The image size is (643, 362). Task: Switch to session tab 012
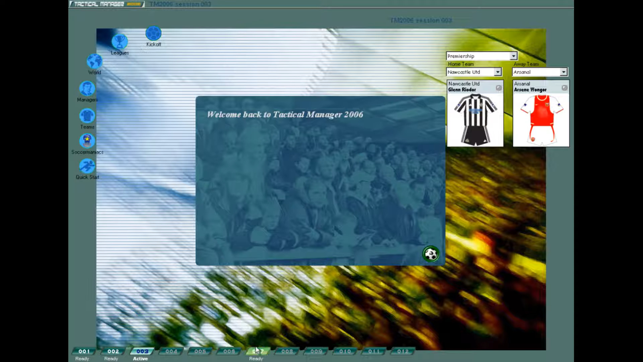[x=403, y=351]
